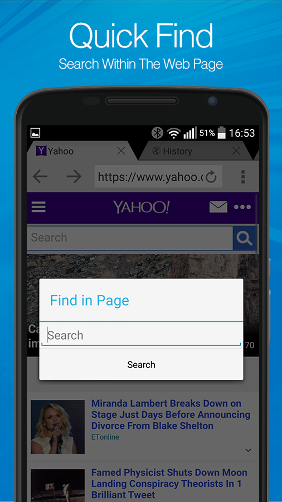
Task: Open Yahoo mail envelope icon
Action: coord(218,207)
